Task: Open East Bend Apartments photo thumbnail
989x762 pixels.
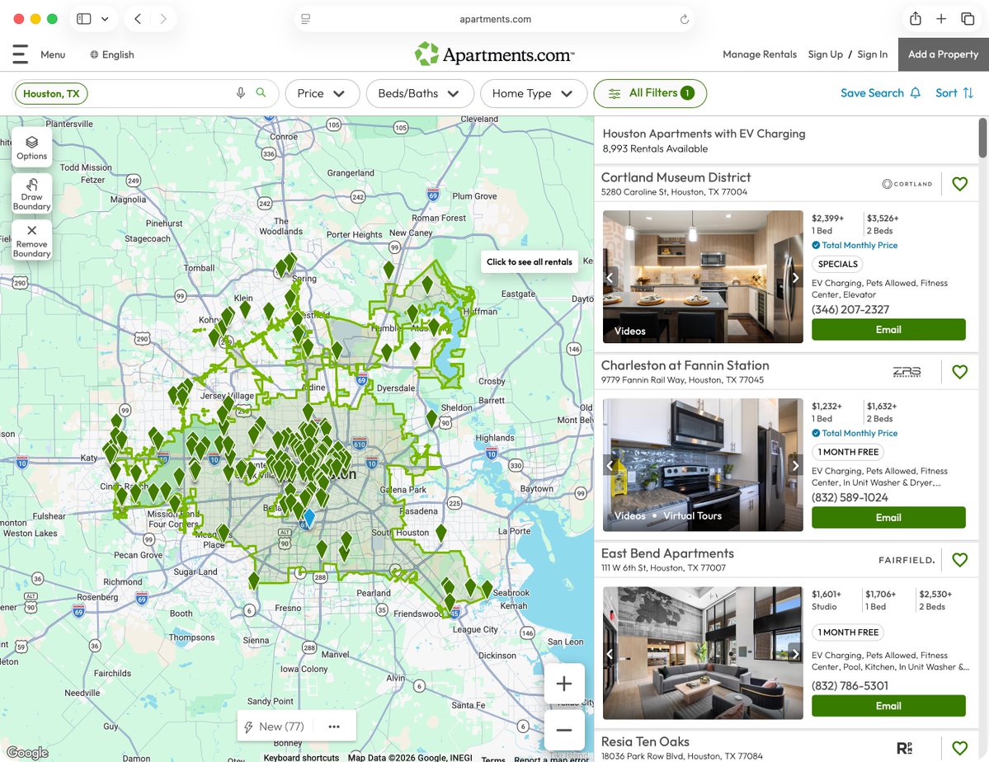Action: [703, 653]
